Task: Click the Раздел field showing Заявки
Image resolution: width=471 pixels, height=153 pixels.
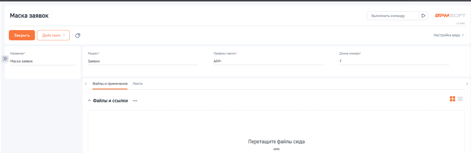Action: (x=143, y=61)
